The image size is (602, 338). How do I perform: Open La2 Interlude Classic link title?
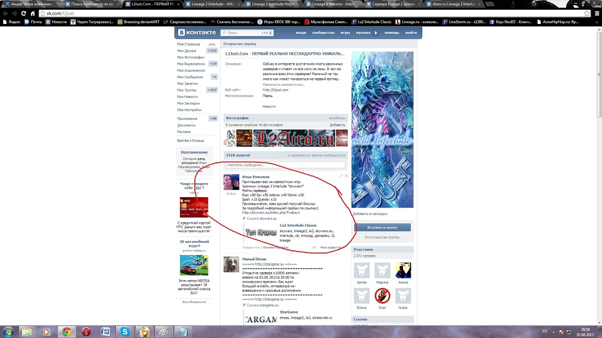coord(298,225)
